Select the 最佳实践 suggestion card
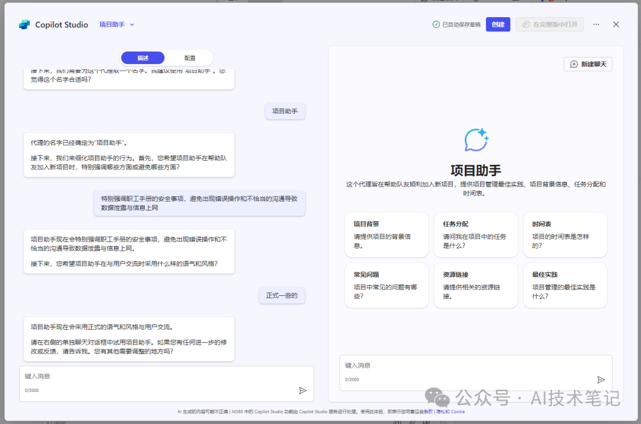Screen dimensions: 641x424 565,285
